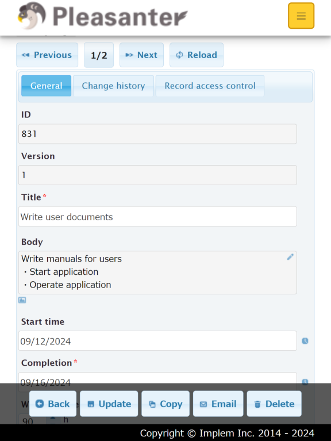Open Completion date picker clock icon

[x=305, y=382]
